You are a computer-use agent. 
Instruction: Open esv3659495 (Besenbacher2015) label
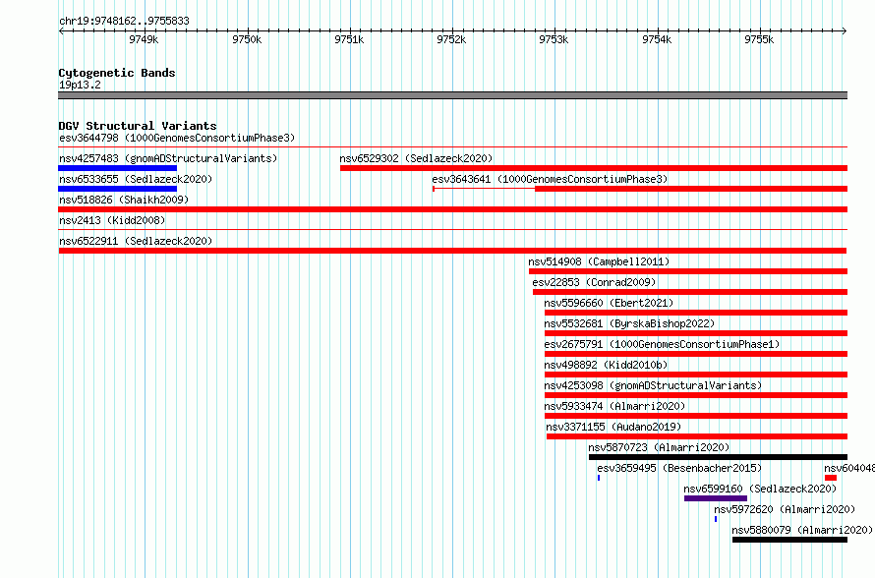[679, 468]
